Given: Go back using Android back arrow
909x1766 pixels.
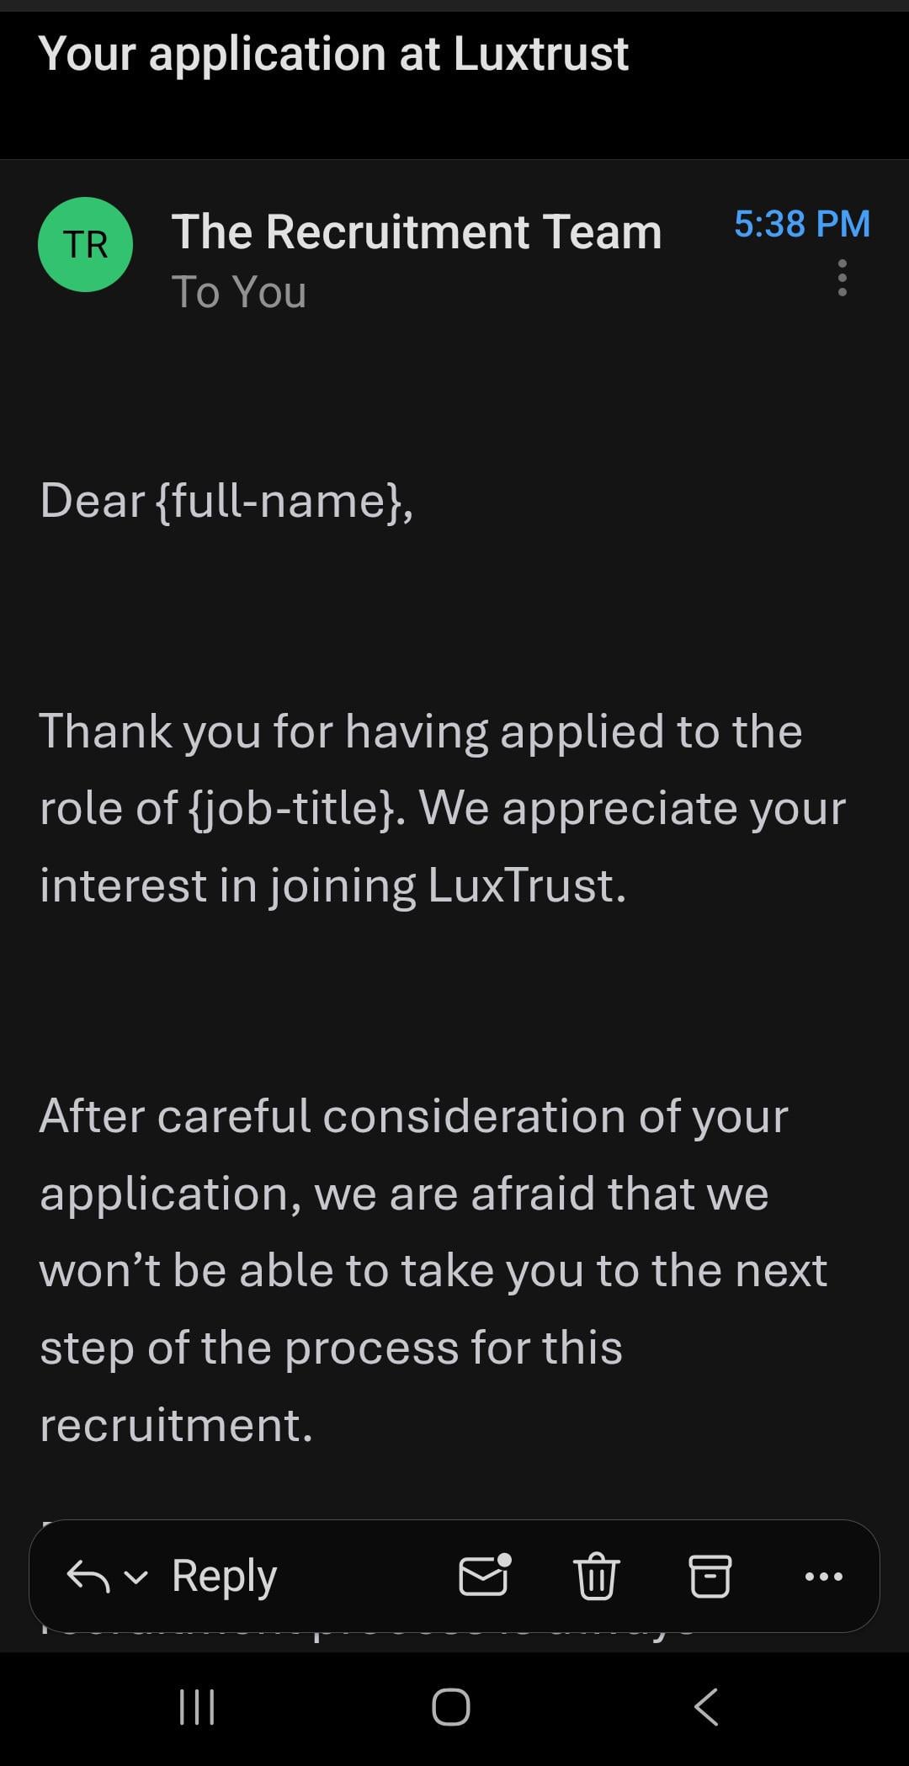Looking at the screenshot, I should pos(706,1707).
